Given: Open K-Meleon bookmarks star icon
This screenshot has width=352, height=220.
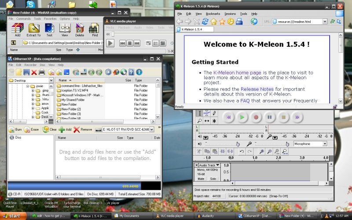Looking at the screenshot, I should pos(222,22).
